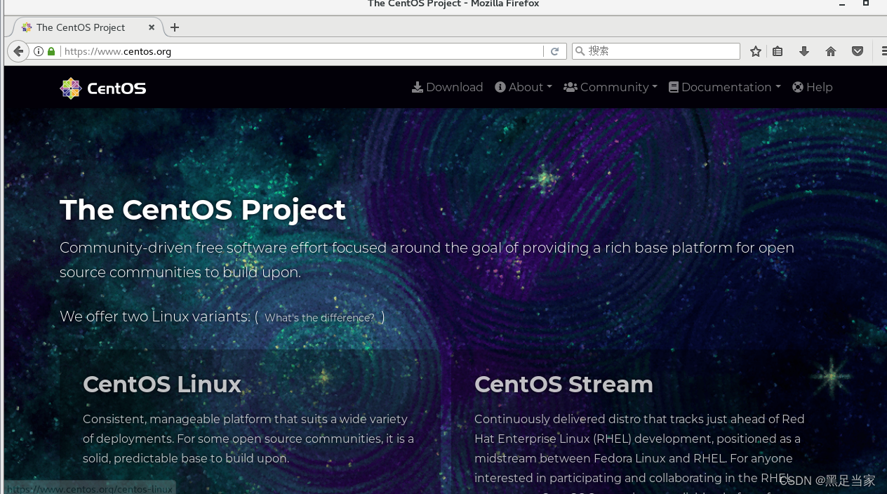Expand the About dropdown menu

point(523,87)
